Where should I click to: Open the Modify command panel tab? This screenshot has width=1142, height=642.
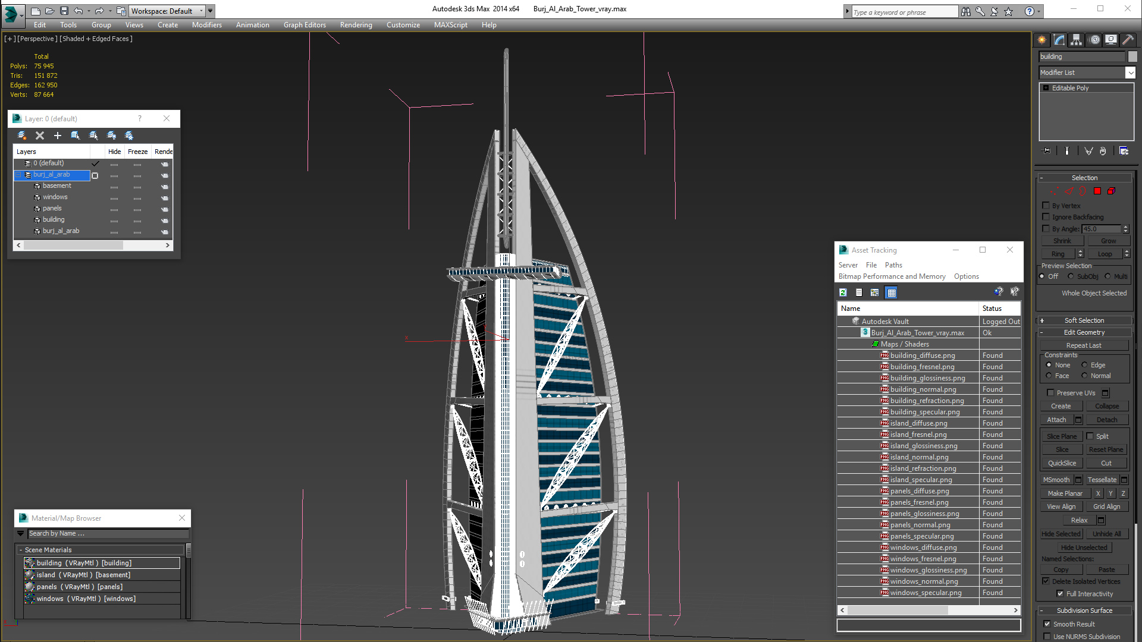click(1059, 40)
